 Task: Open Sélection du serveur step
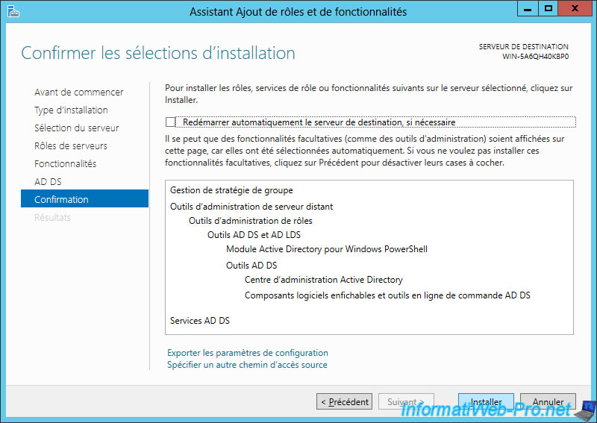[77, 128]
